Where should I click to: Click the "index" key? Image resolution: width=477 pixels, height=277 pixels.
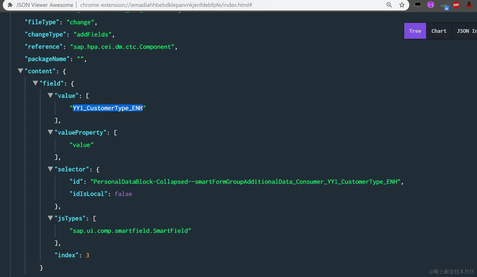[67, 255]
